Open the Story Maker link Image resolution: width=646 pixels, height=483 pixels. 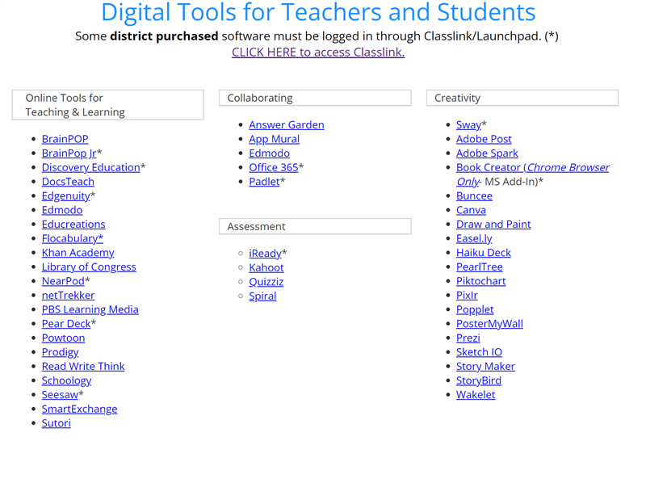click(486, 367)
